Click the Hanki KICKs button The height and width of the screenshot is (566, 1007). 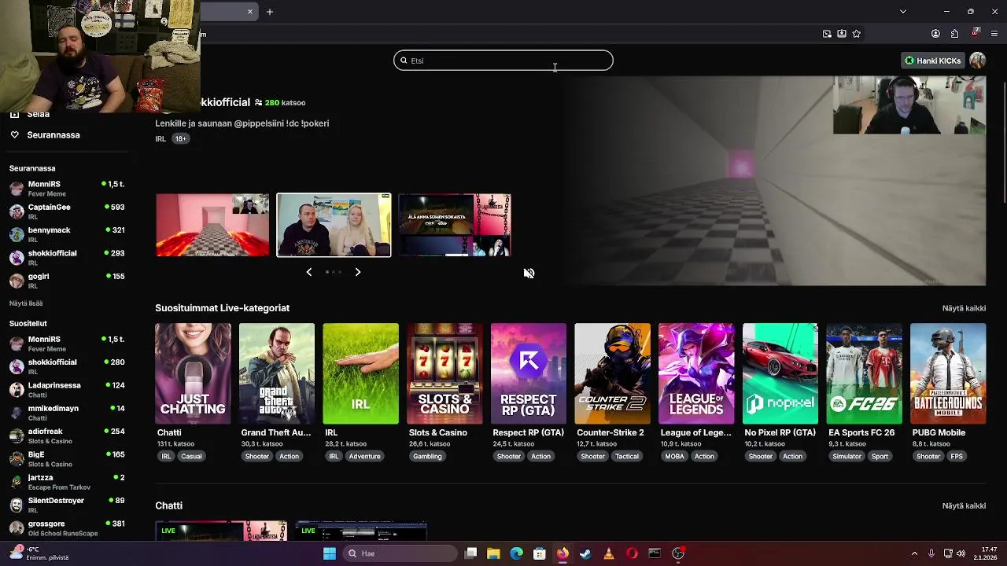tap(932, 61)
